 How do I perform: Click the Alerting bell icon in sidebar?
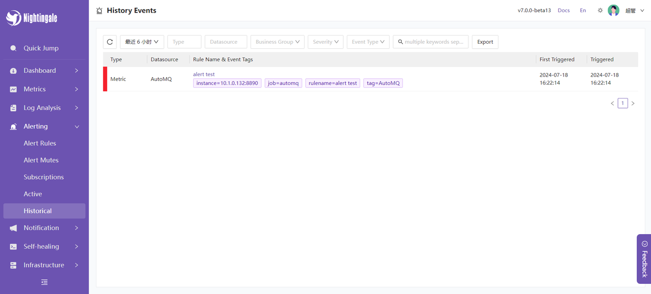click(x=13, y=126)
